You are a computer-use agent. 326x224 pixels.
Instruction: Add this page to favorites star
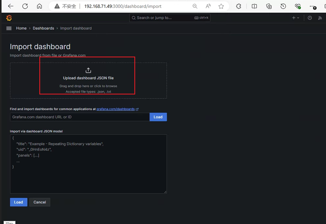tap(221, 6)
